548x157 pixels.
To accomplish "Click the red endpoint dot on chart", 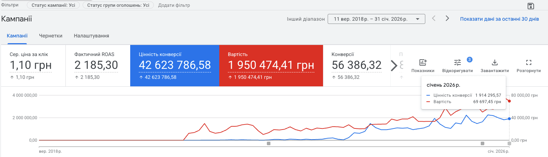I will point(509,101).
